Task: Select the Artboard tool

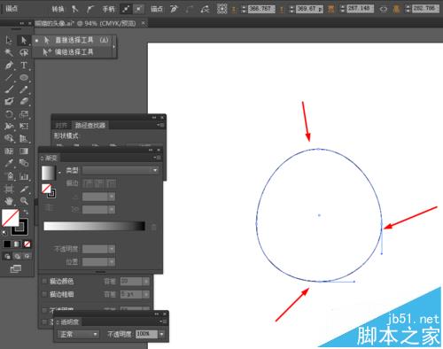Action: (9, 189)
